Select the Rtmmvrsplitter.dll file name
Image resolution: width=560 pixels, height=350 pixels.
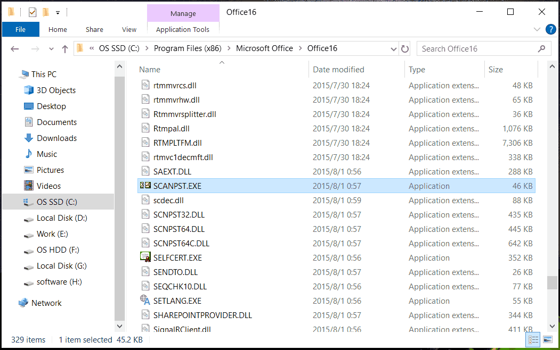coord(185,114)
